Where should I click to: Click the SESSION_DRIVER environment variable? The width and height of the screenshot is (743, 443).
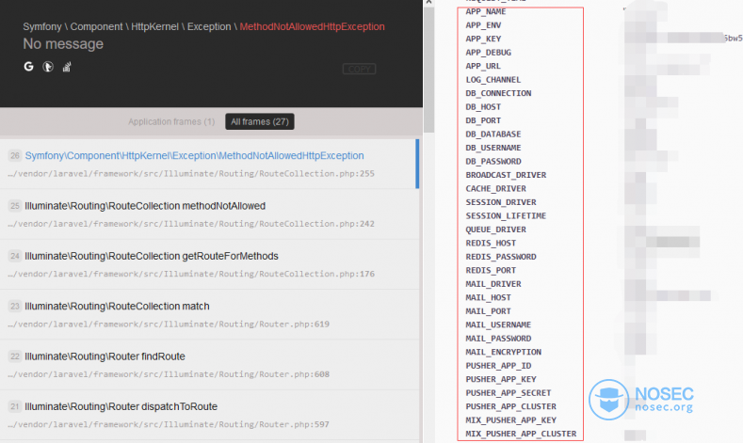coord(501,202)
